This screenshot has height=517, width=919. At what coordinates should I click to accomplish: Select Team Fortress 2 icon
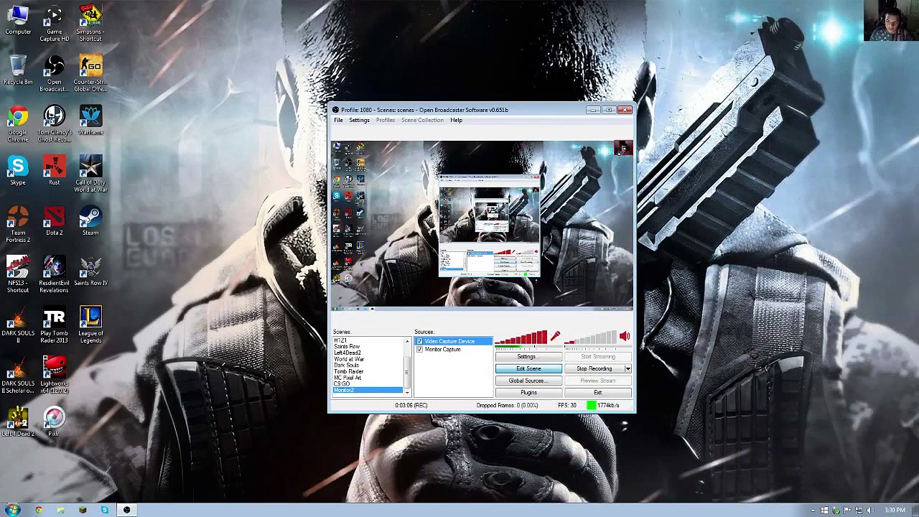18,224
